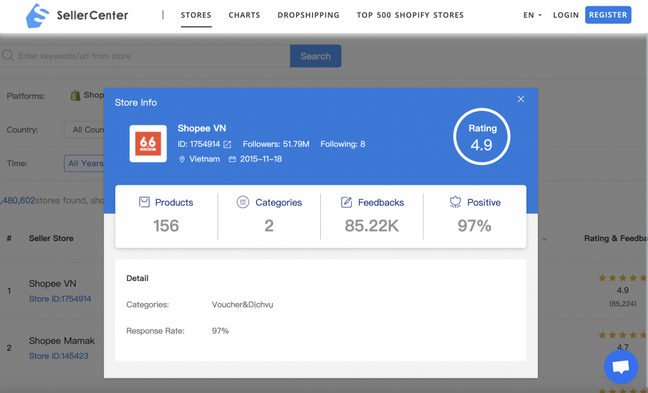Click the Shopify platform bag icon
The image size is (648, 393).
pos(75,96)
